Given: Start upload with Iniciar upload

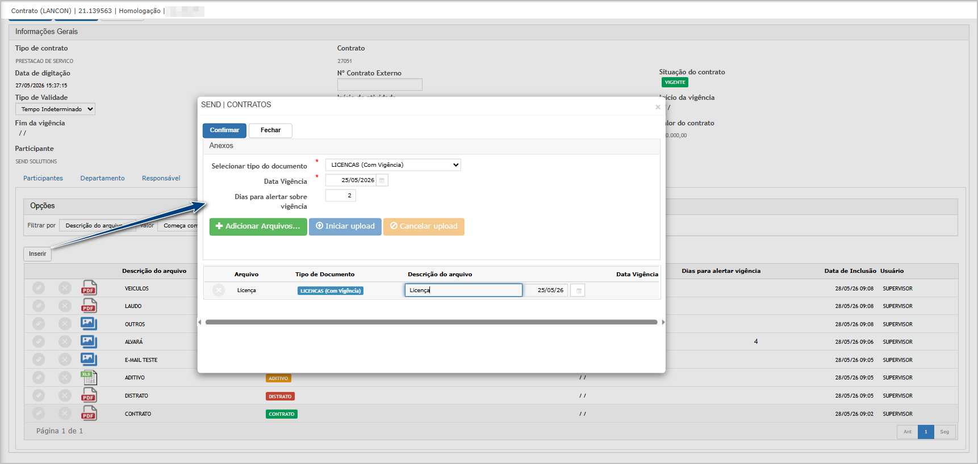Looking at the screenshot, I should click(345, 226).
